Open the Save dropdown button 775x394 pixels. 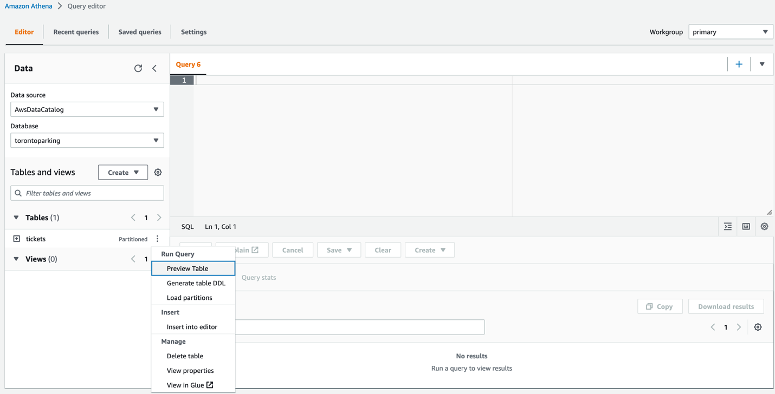click(339, 250)
